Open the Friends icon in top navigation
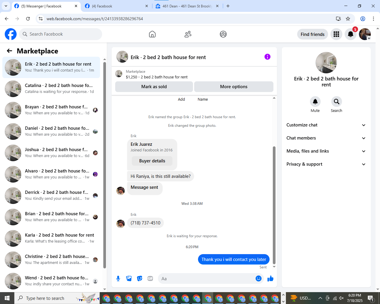The image size is (380, 304). (x=188, y=34)
